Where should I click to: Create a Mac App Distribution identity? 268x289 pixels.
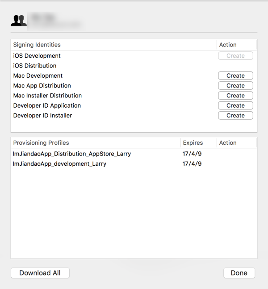coord(235,86)
